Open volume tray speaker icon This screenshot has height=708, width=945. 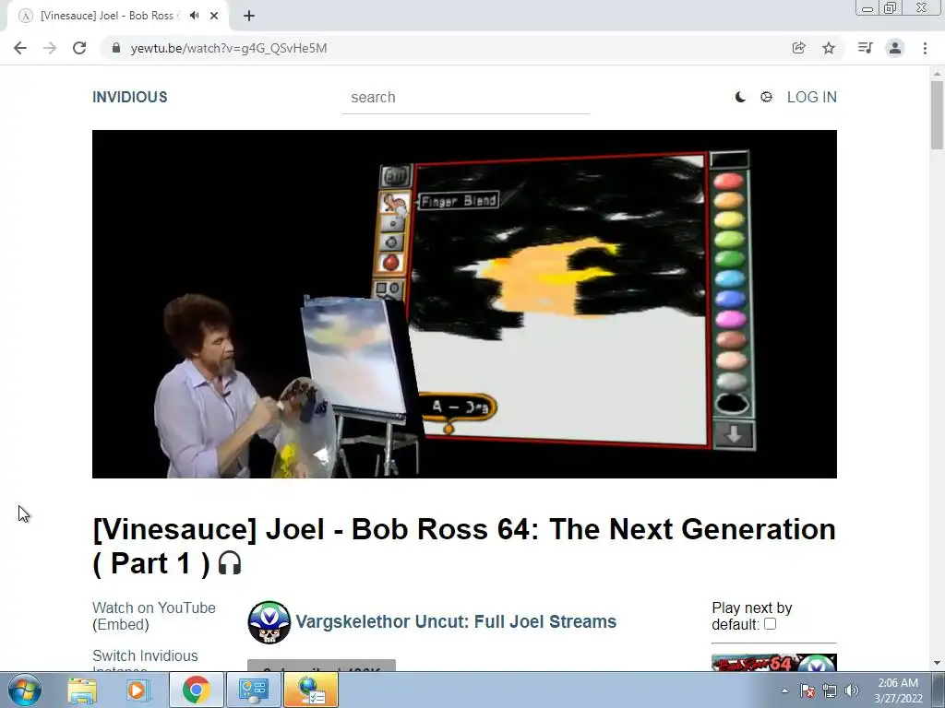(852, 690)
